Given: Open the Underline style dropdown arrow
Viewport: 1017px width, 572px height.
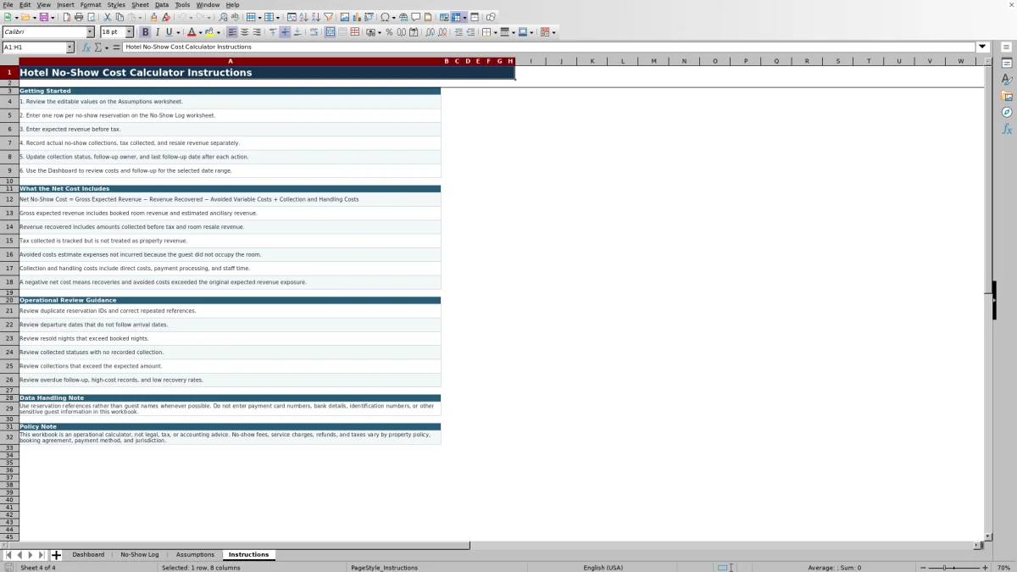Looking at the screenshot, I should point(178,32).
